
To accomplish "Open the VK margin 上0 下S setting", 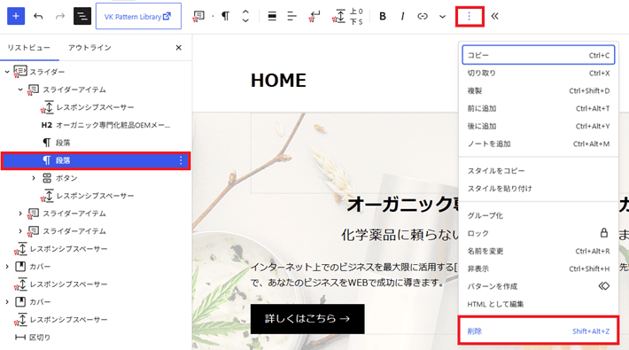I will coord(348,16).
